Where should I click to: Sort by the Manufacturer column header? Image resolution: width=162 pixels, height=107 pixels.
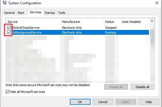(x=82, y=22)
